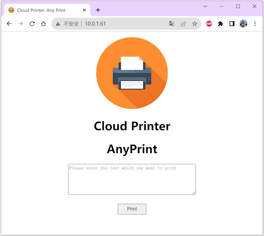The image size is (264, 236).
Task: Click the Cloud Printer heading
Action: [x=132, y=126]
